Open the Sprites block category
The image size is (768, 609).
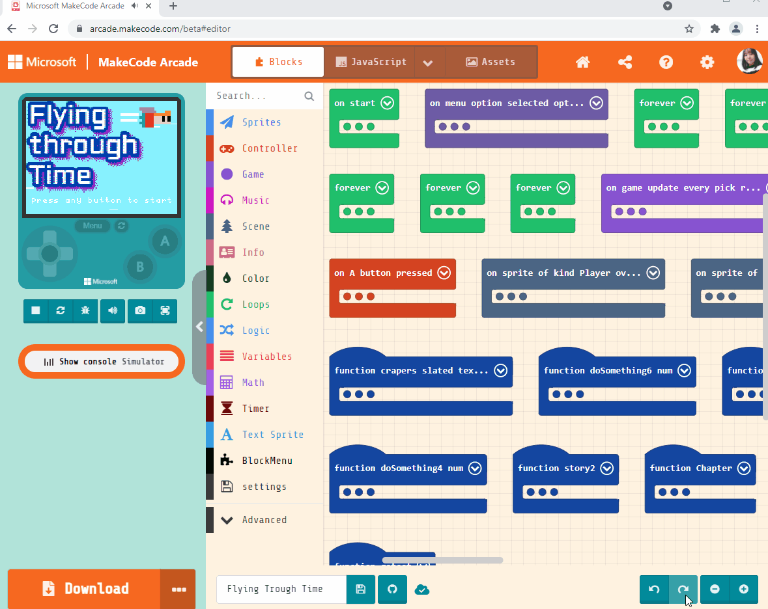point(262,122)
